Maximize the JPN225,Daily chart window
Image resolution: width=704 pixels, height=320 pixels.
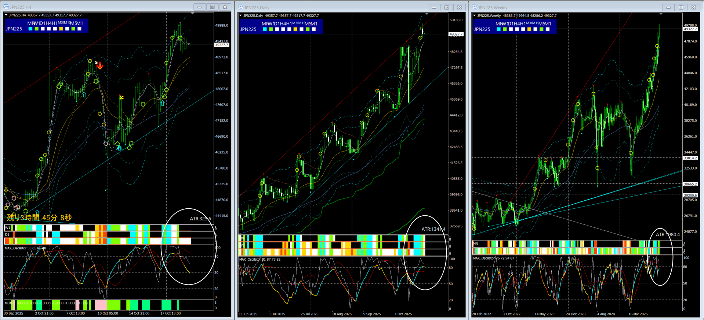pyautogui.click(x=446, y=7)
